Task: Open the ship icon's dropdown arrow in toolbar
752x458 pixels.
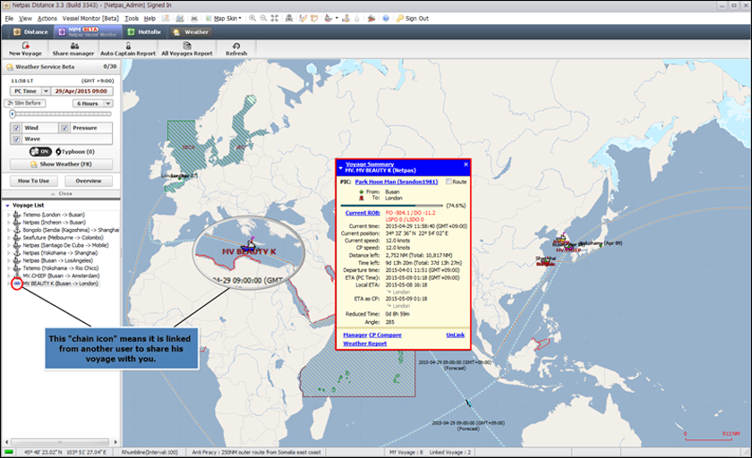Action: click(x=337, y=18)
